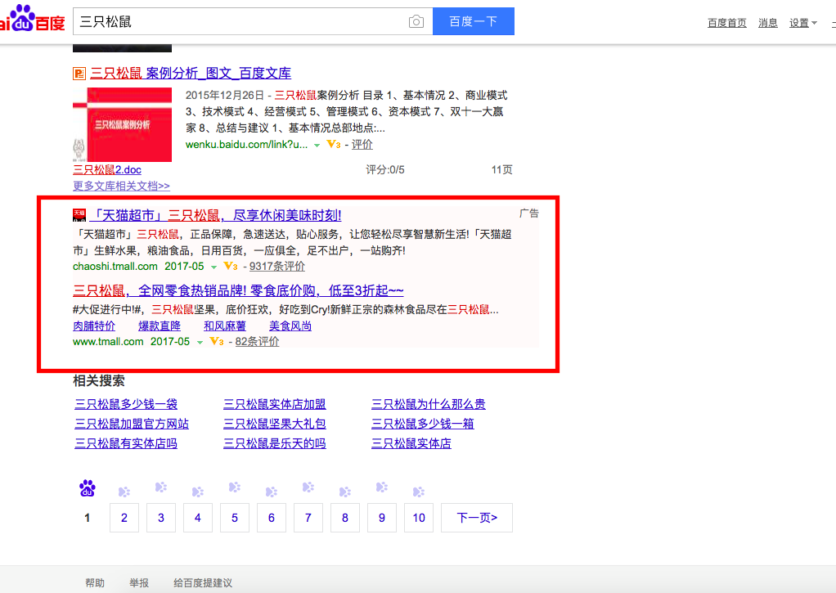Click the V3 badge on chaoshi.tmall.com result
This screenshot has height=593, width=836.
coord(230,267)
